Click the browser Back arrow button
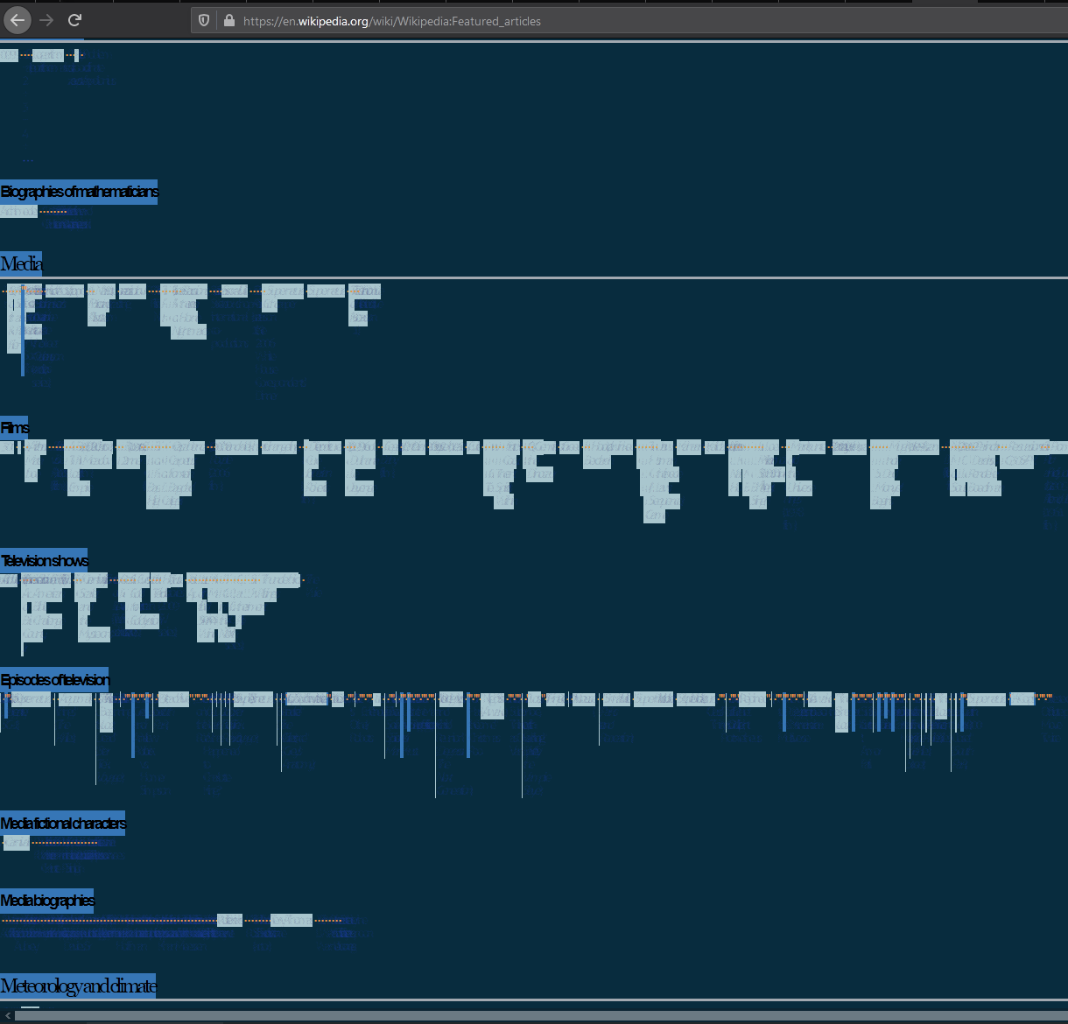Image resolution: width=1068 pixels, height=1024 pixels. tap(18, 20)
